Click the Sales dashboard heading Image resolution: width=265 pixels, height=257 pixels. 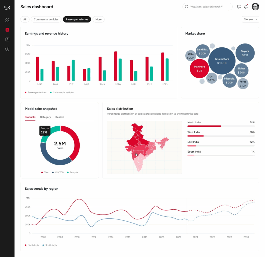[x=37, y=7]
